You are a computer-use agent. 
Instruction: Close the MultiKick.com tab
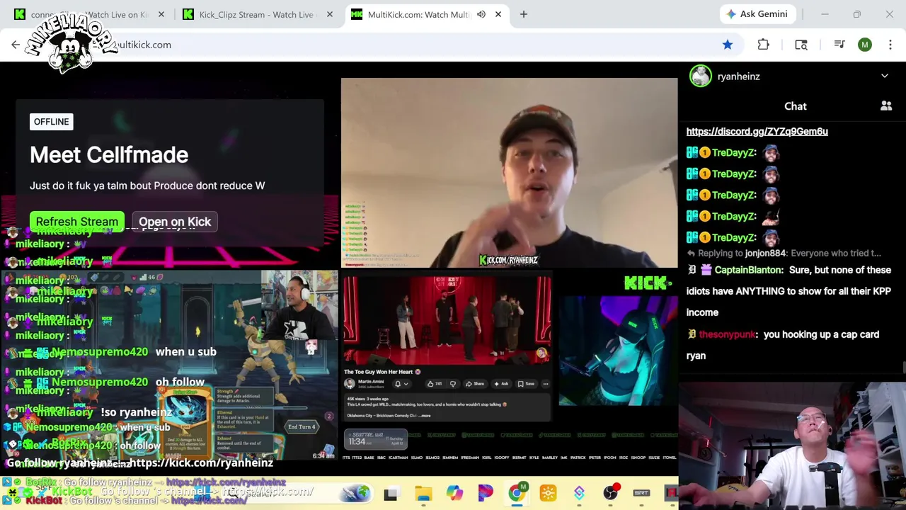tap(498, 14)
